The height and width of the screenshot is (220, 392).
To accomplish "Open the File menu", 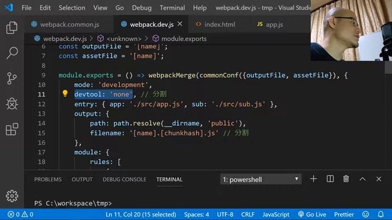I will [x=26, y=8].
